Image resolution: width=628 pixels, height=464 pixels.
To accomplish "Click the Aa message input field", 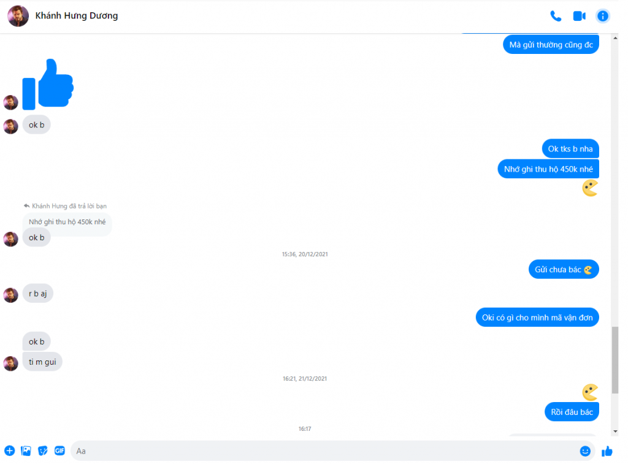I will 324,451.
